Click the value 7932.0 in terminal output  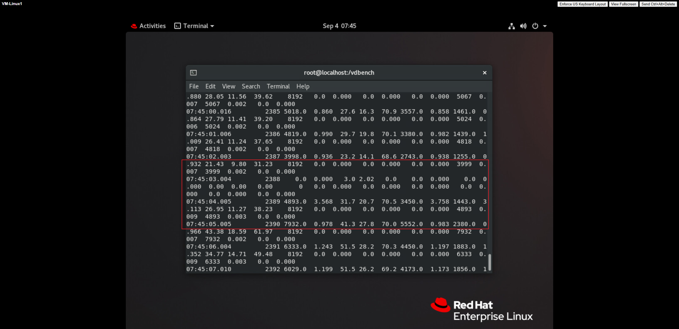(295, 224)
